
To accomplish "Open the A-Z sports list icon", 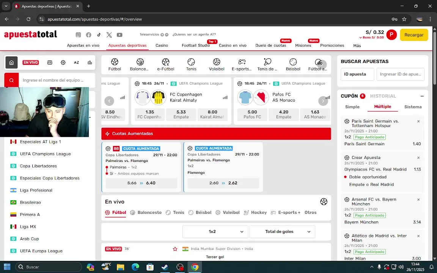I will (76, 63).
